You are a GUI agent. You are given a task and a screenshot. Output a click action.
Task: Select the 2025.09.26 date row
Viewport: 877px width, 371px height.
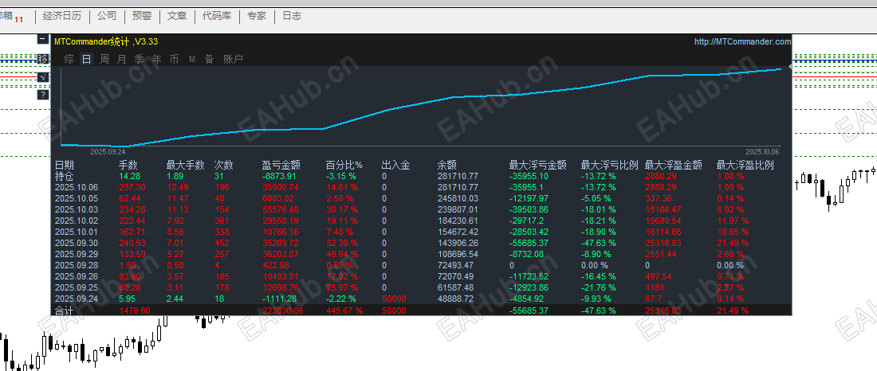[76, 276]
